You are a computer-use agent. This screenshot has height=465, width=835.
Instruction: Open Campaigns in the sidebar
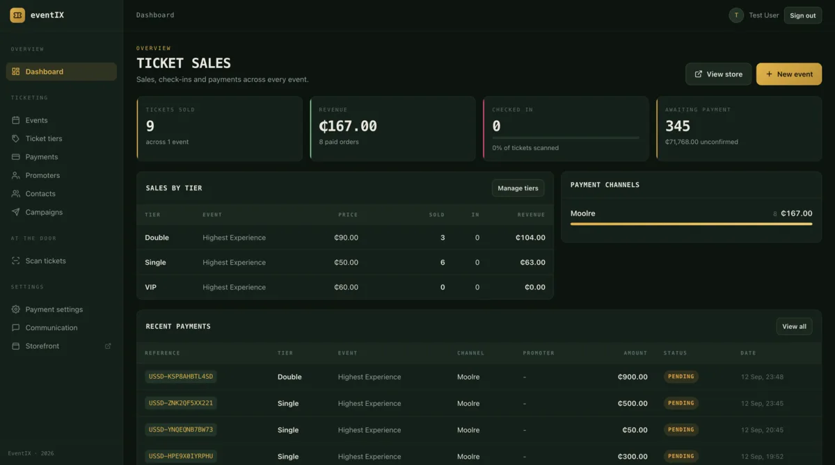[x=61, y=212]
